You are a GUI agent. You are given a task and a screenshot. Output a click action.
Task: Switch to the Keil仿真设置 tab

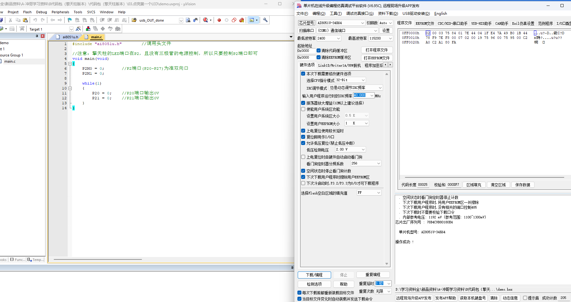click(x=523, y=23)
